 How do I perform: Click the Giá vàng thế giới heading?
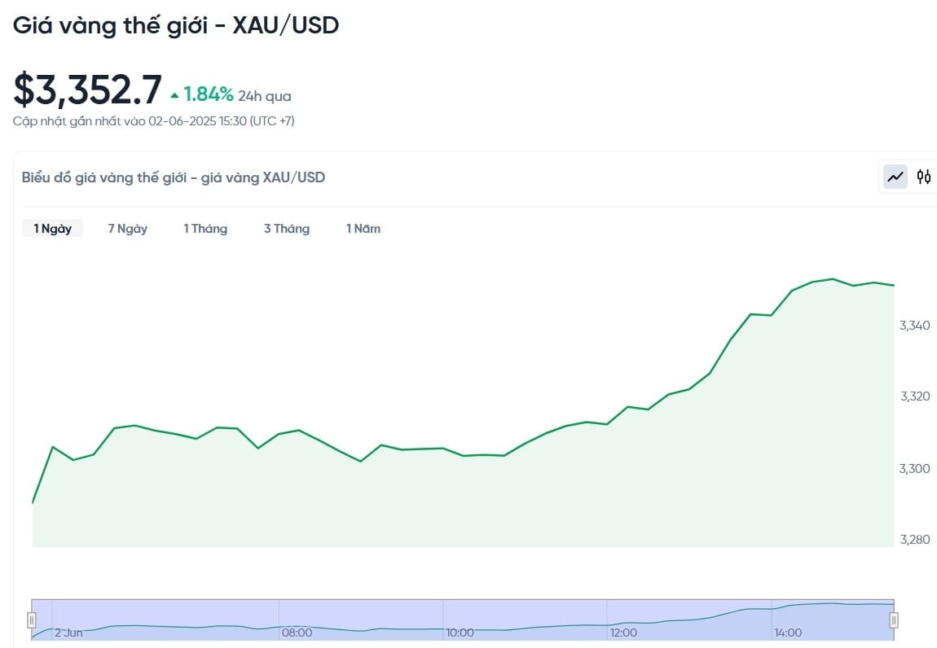[111, 25]
